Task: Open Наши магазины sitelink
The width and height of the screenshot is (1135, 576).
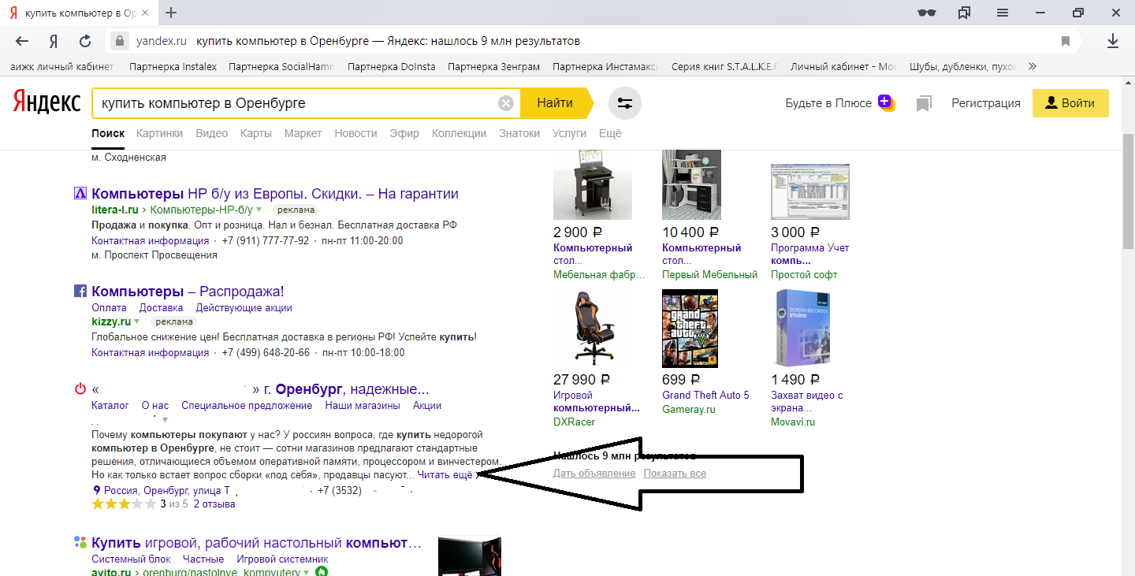Action: tap(363, 406)
